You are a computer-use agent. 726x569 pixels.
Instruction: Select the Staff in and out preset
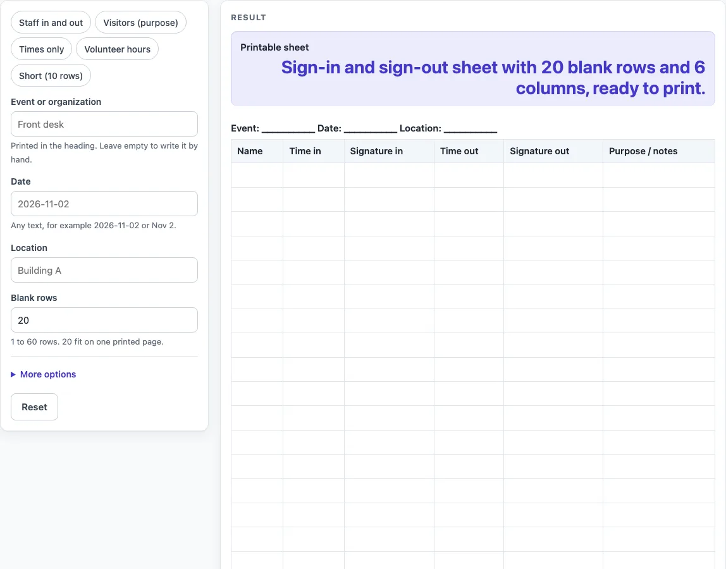coord(51,23)
